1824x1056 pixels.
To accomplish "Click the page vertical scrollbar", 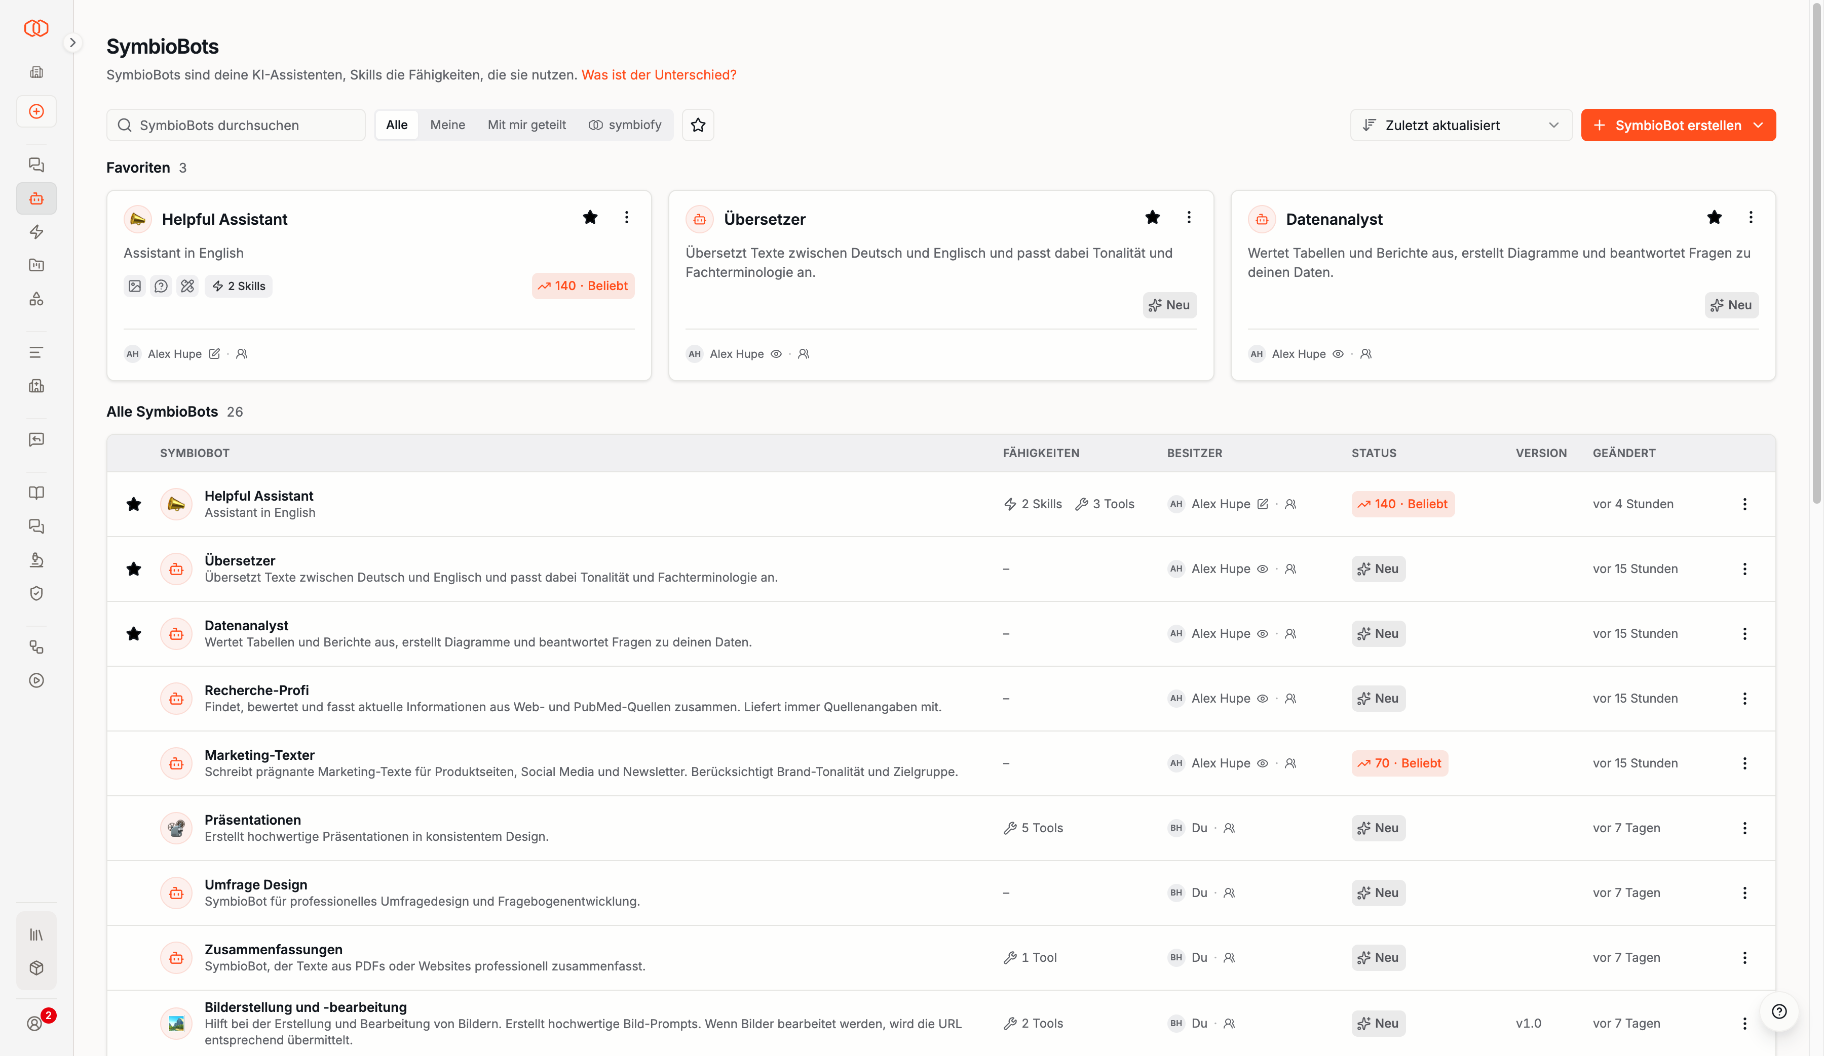I will (x=1816, y=253).
